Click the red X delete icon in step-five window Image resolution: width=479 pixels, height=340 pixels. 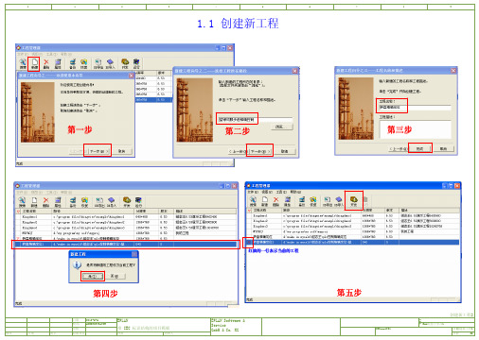275,201
